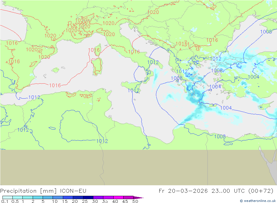Image resolution: width=277 pixels, height=203 pixels.
Task: Select the 30–35 mm violet legend swatch
Action: tap(98, 197)
